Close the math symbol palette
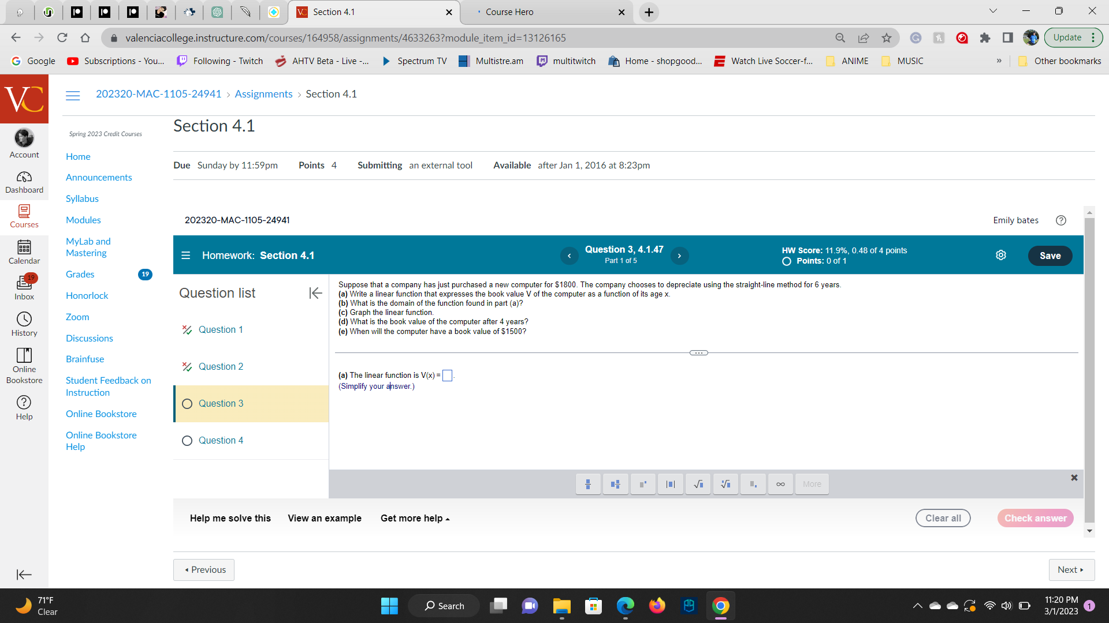The width and height of the screenshot is (1109, 623). 1074,478
